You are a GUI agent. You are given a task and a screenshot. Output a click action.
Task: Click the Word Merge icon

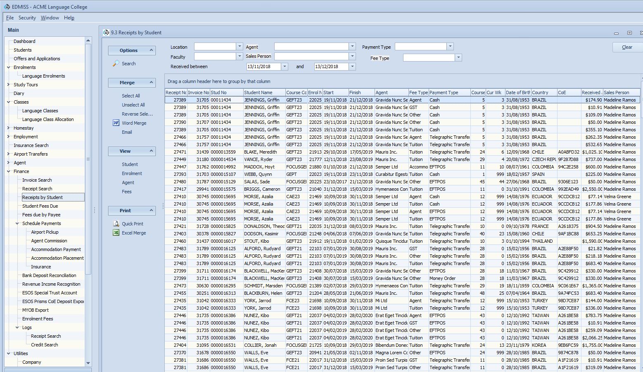point(116,123)
